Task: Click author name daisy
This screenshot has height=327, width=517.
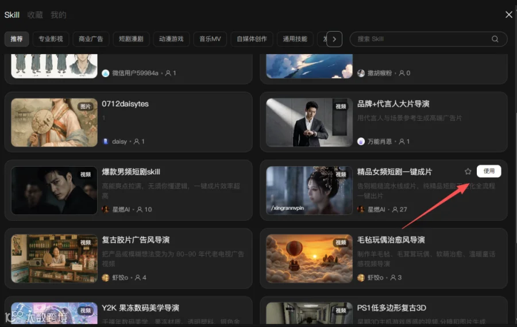Action: [119, 141]
